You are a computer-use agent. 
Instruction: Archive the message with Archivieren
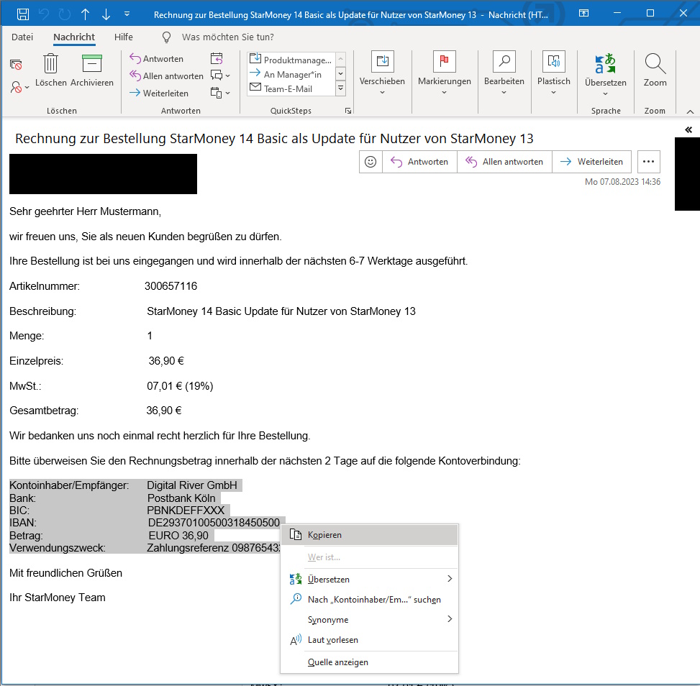92,70
